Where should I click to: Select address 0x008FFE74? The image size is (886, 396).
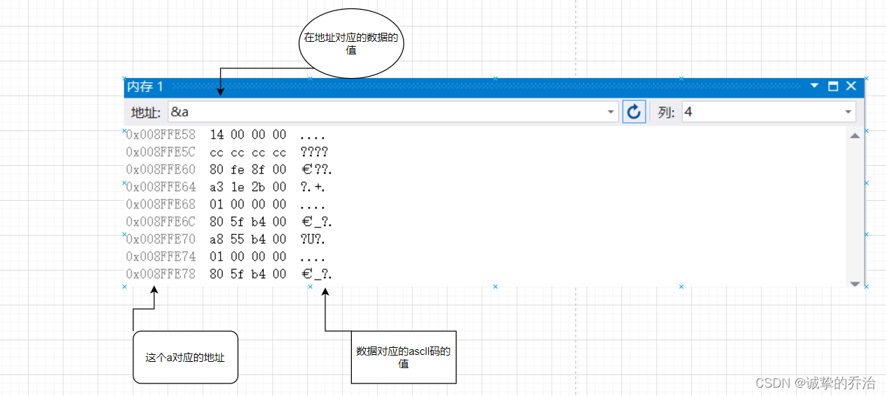[x=161, y=257]
